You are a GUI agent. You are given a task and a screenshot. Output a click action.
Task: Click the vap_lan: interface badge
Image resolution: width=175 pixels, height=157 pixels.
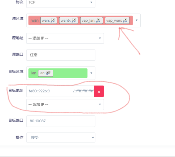tap(91, 20)
